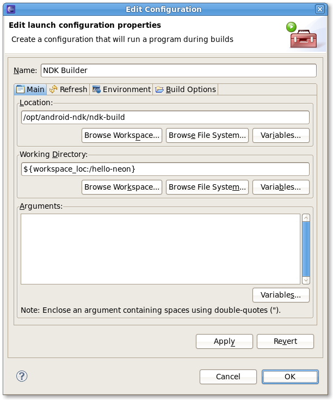This screenshot has width=333, height=400.
Task: Click the Arguments vertical scrollbar thumb
Action: 306,249
